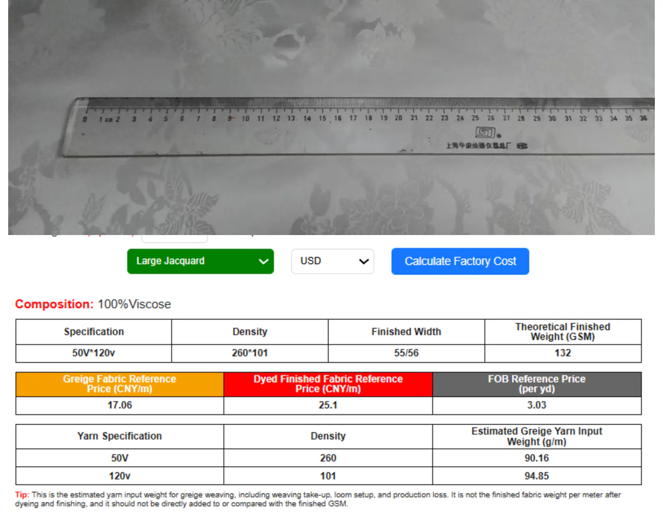This screenshot has height=521, width=663.
Task: Select the 132 GSM weight cell
Action: click(563, 353)
